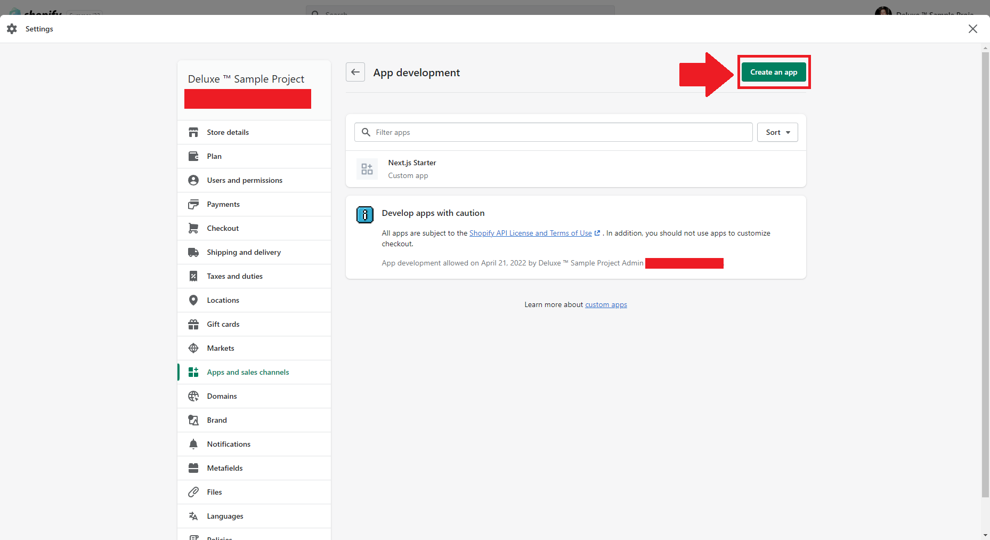Click the Notifications bell icon
Image resolution: width=990 pixels, height=540 pixels.
193,444
